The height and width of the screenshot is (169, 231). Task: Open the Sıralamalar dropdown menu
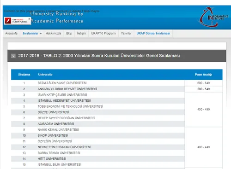(32, 34)
